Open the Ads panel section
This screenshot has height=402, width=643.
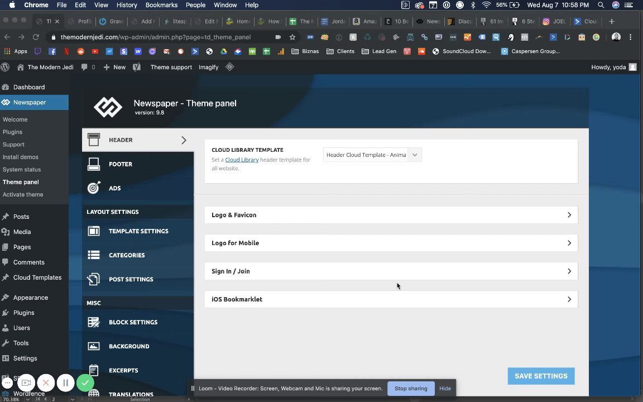click(x=138, y=188)
